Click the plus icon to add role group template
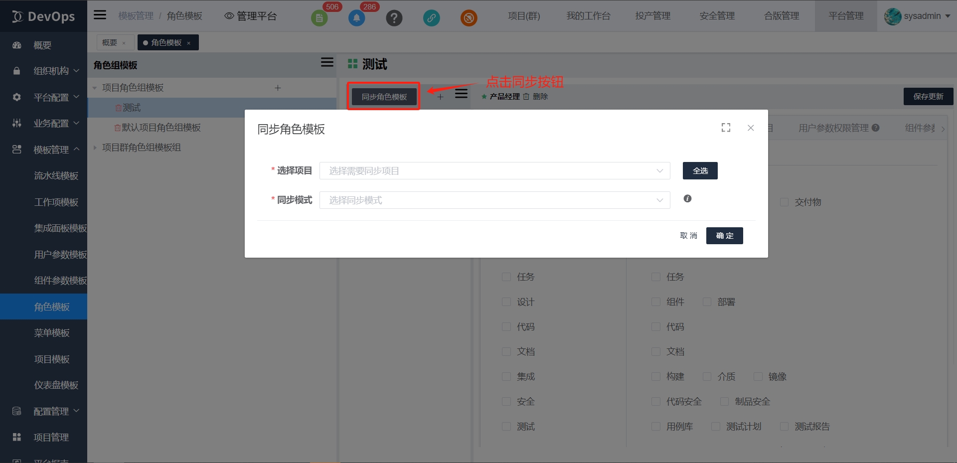Image resolution: width=957 pixels, height=463 pixels. click(278, 88)
